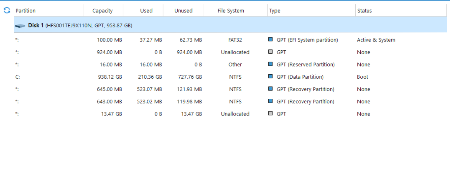Sort by the Capacity column header
The image size is (450, 174).
pyautogui.click(x=103, y=11)
